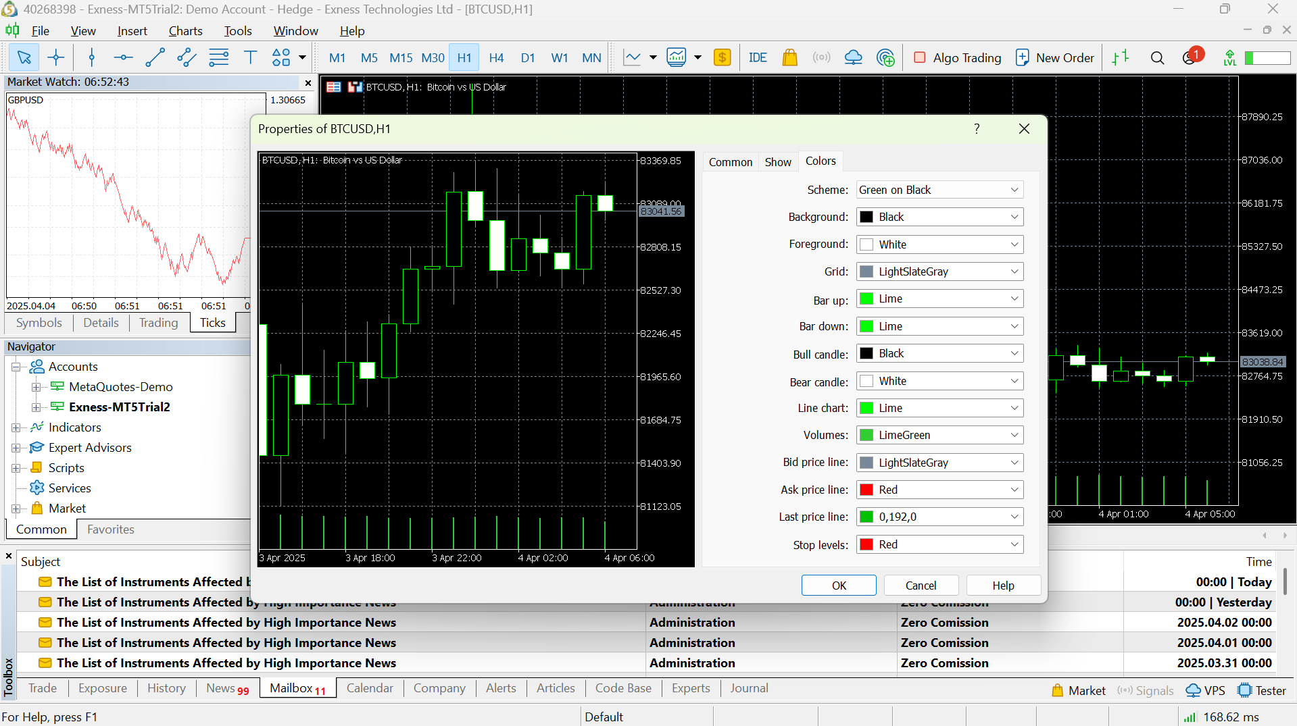Activate the crosshair tool
Viewport: 1297px width, 726px height.
coord(56,57)
